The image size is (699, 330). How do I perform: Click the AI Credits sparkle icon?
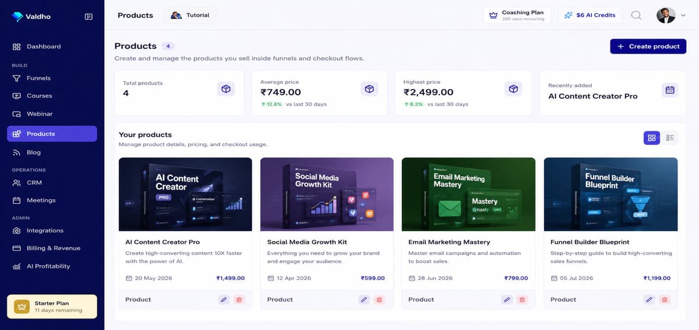pyautogui.click(x=569, y=15)
